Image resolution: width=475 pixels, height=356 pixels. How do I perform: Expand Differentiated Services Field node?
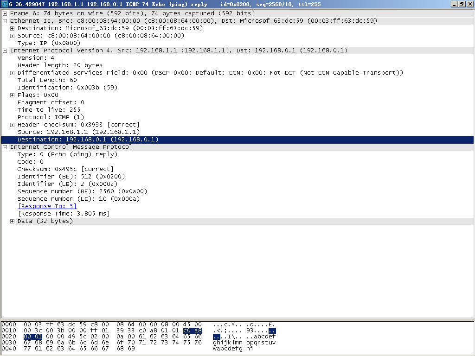tap(12, 73)
